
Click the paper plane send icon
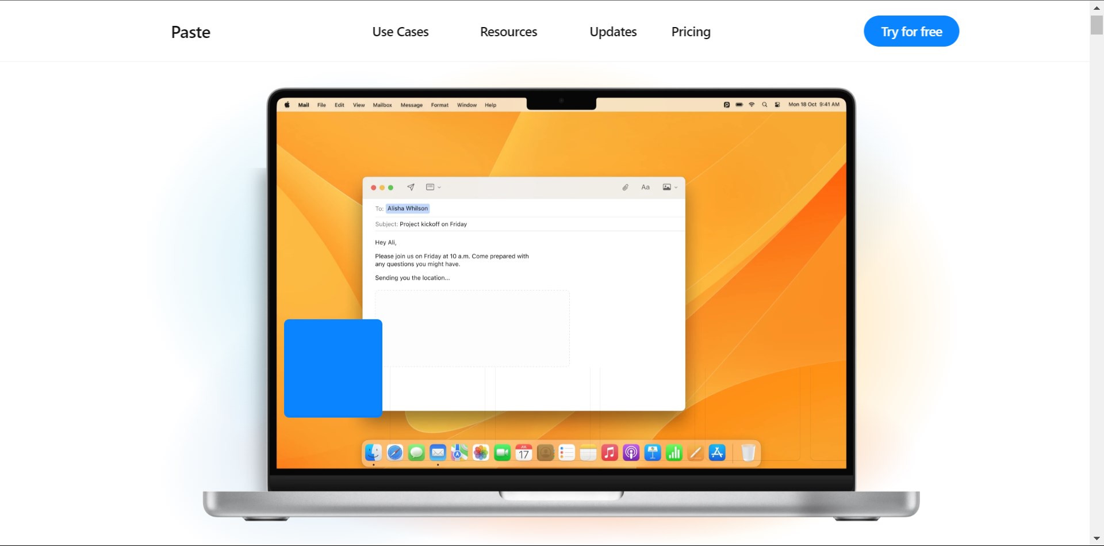pyautogui.click(x=411, y=187)
